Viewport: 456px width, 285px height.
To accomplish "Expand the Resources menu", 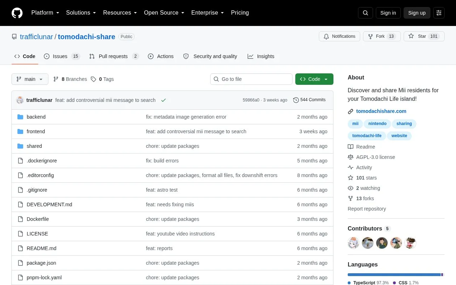I will coord(120,13).
